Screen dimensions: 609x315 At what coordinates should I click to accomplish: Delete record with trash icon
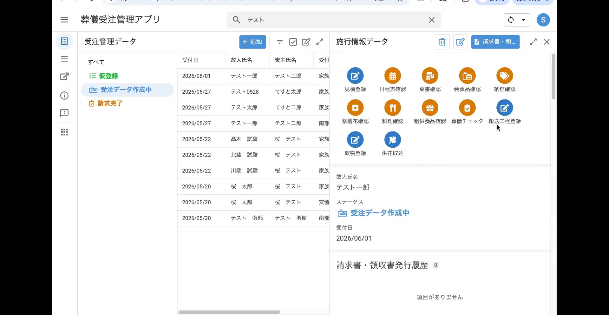pos(442,42)
